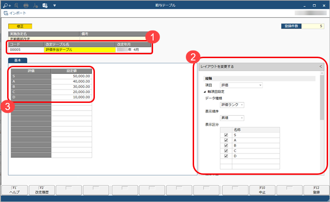This screenshot has width=330, height=202.
Task: Click the PDF export icon
Action: (35, 5)
